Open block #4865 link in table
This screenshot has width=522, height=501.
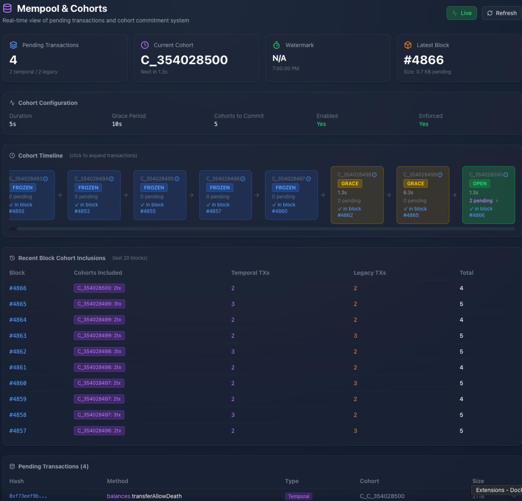tap(18, 304)
